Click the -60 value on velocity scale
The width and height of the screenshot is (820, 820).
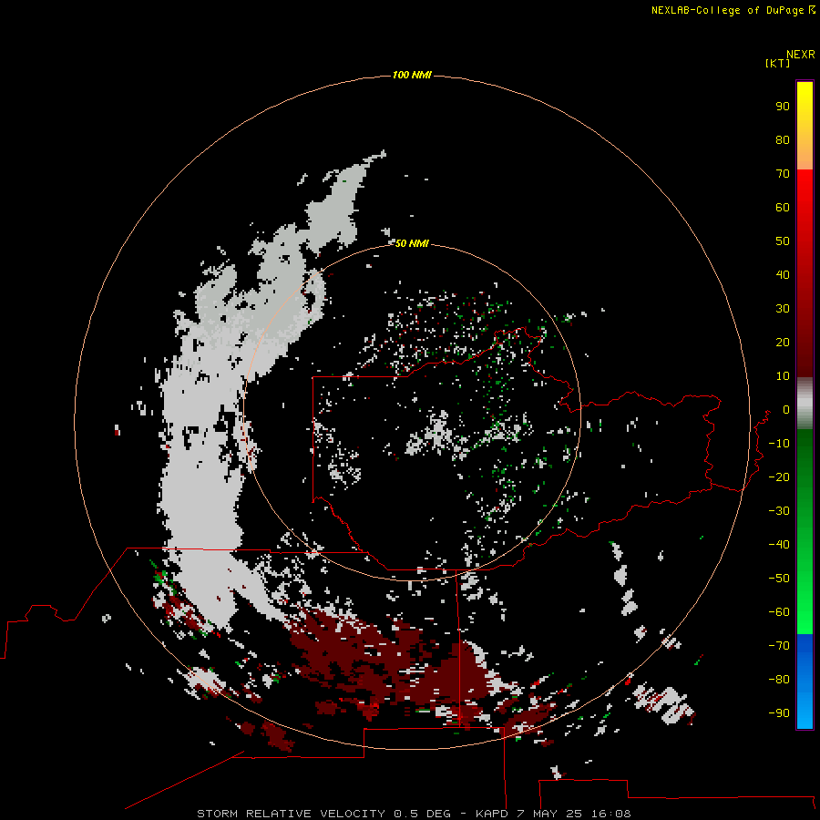coord(779,612)
